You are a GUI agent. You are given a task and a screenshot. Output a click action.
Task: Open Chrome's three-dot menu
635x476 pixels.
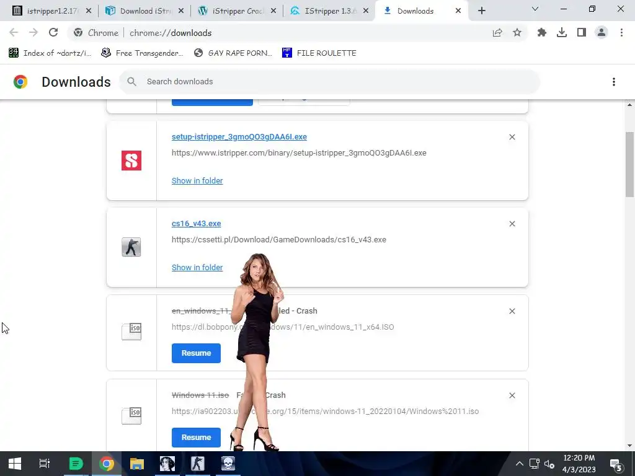(621, 32)
